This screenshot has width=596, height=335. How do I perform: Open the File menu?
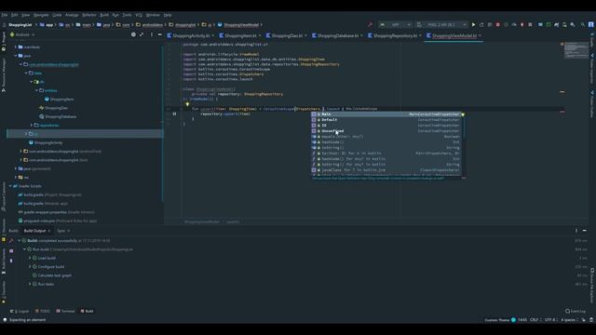coord(5,15)
